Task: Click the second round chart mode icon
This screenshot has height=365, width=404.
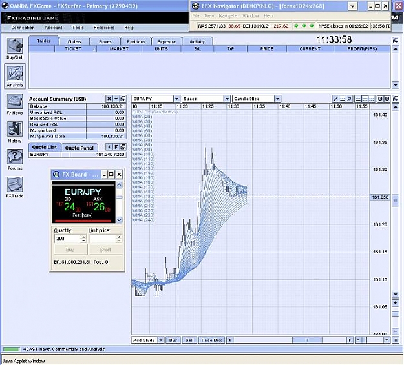Action: tap(387, 99)
